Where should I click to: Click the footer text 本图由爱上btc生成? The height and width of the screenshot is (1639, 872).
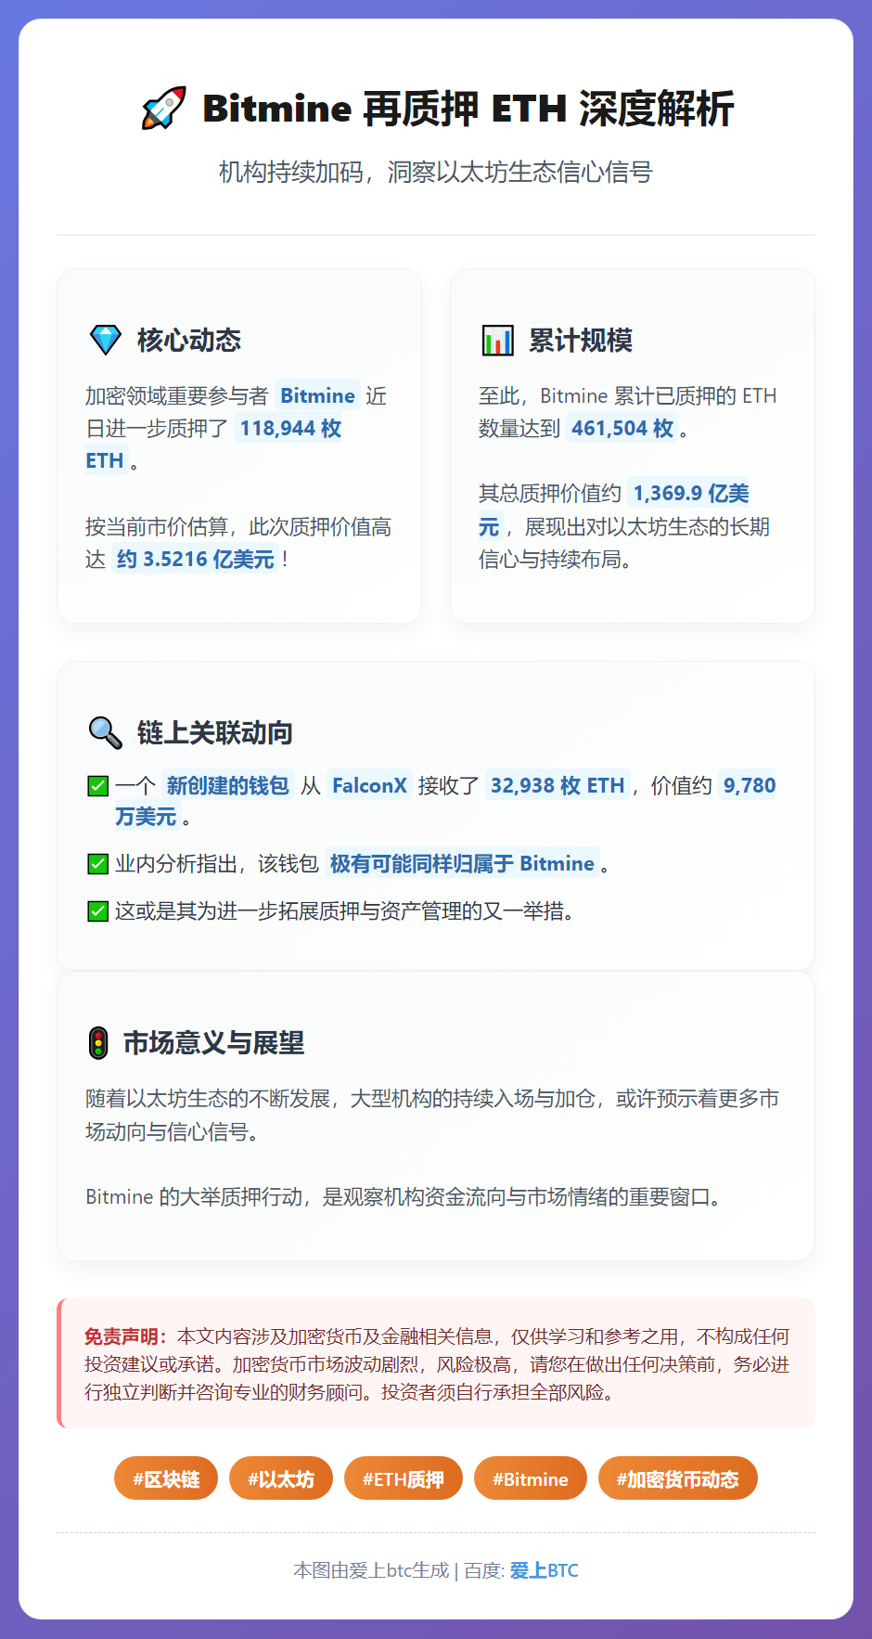pyautogui.click(x=371, y=1570)
